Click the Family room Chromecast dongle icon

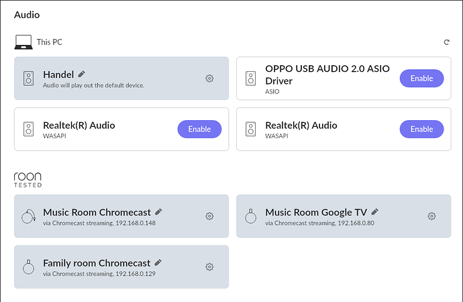pos(29,266)
